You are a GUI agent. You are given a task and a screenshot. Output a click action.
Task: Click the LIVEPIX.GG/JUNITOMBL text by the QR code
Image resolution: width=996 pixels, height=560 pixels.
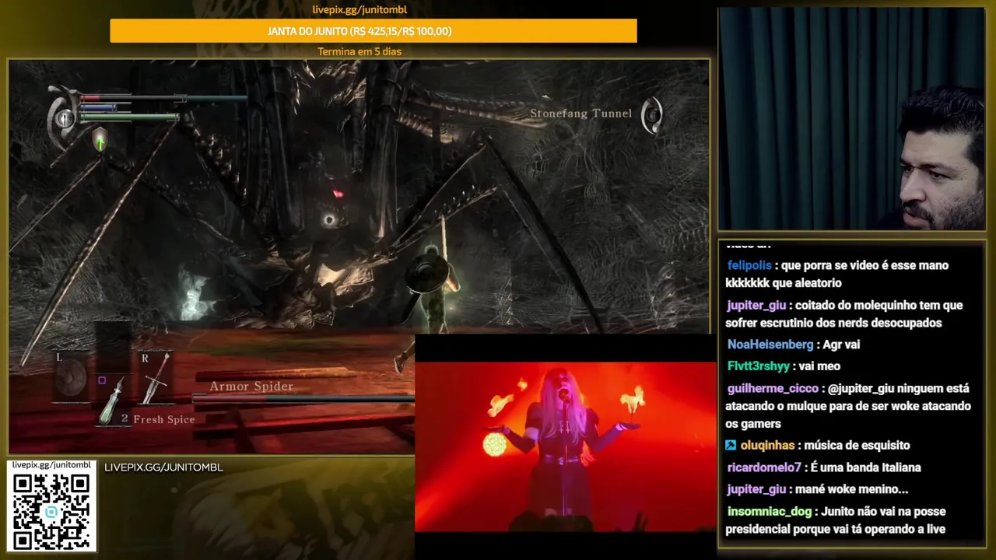pos(163,467)
